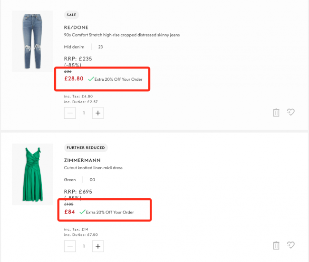Image resolution: width=309 pixels, height=262 pixels.
Task: Open the jeans product thumbnail
Action: pos(33,42)
